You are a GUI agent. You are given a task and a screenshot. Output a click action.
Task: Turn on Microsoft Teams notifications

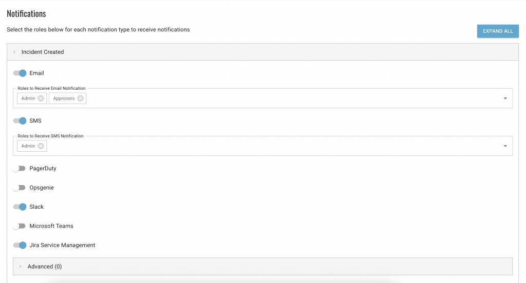coord(20,226)
